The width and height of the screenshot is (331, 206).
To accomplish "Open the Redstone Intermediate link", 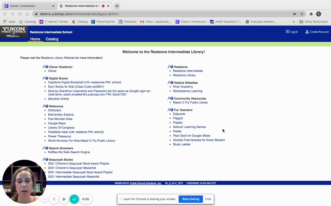I will point(188,71).
